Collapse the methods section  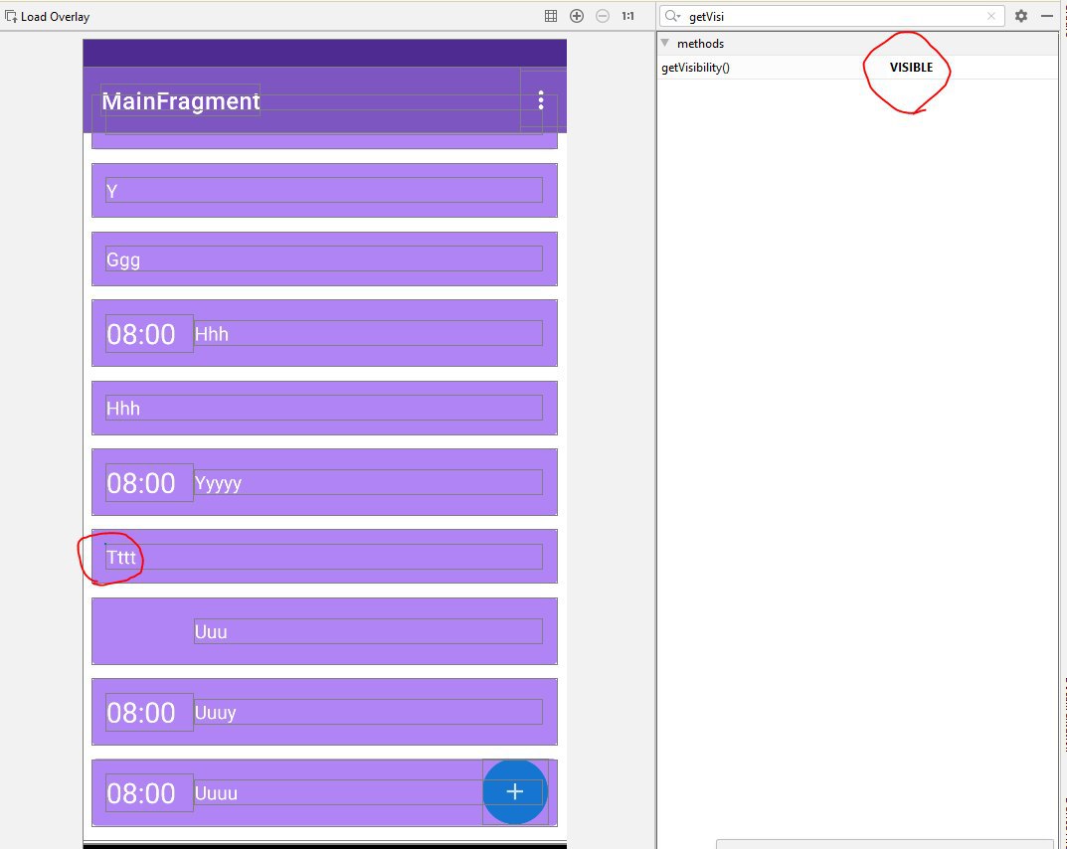pos(665,43)
